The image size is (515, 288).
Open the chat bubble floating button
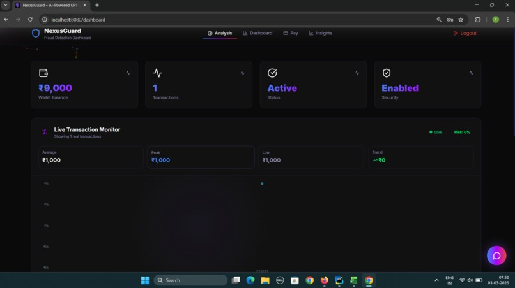[496, 256]
